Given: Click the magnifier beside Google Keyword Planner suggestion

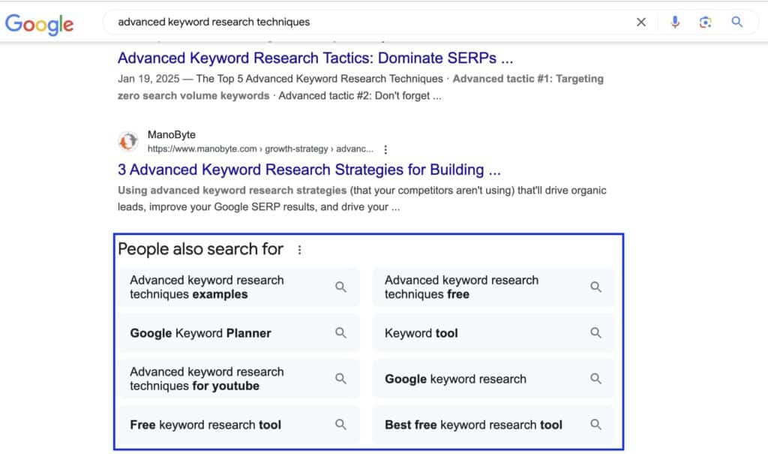Looking at the screenshot, I should (x=341, y=332).
